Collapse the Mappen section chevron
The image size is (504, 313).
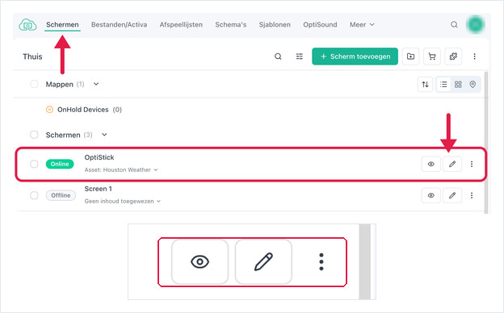96,84
